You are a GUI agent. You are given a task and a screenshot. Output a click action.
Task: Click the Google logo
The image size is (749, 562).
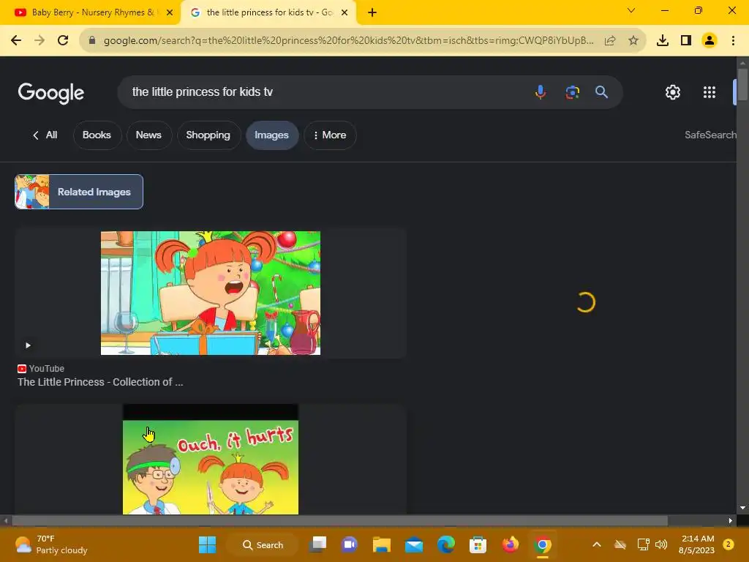click(51, 93)
